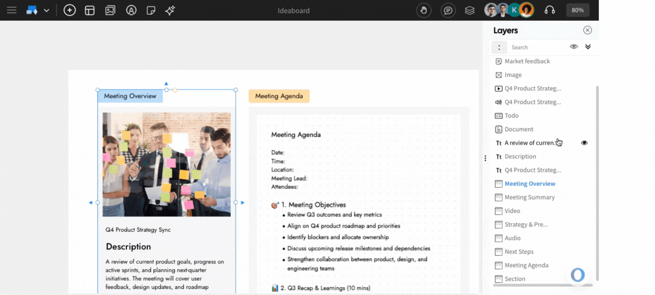Image resolution: width=655 pixels, height=295 pixels.
Task: Open the 80% zoom level menu
Action: point(578,10)
